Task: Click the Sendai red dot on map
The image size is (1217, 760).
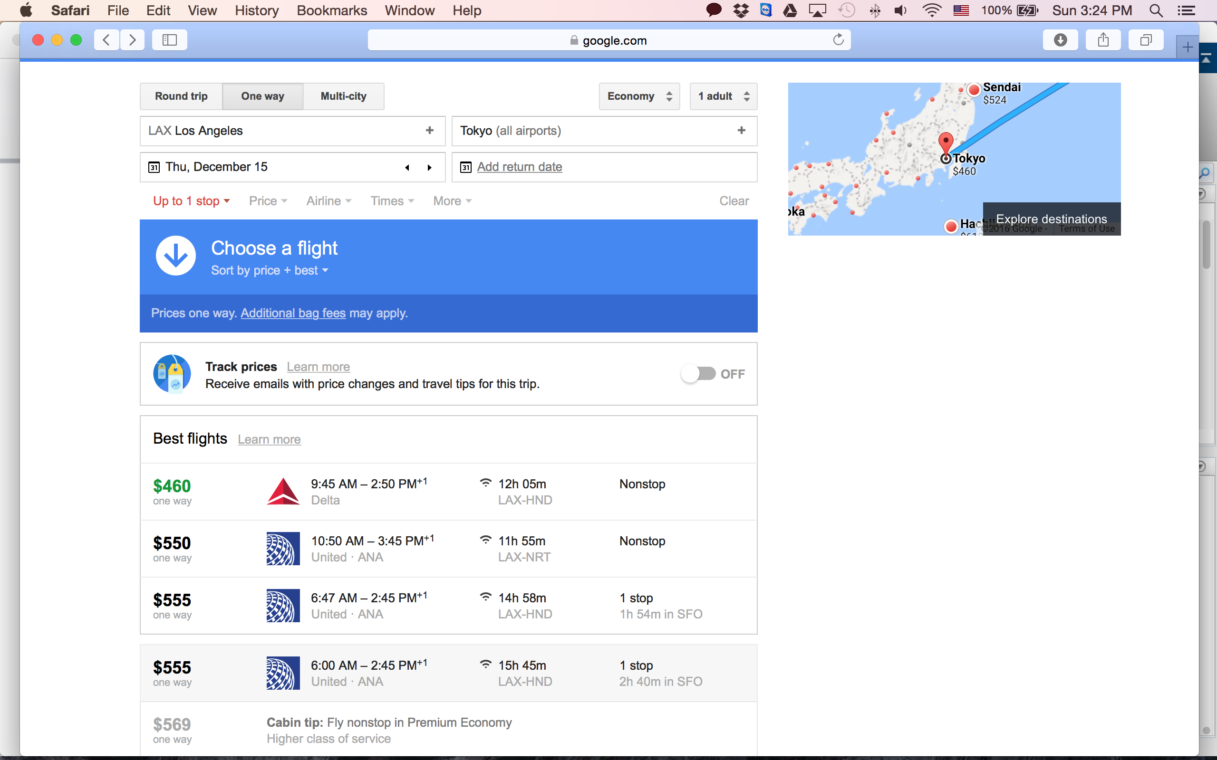Action: click(974, 90)
